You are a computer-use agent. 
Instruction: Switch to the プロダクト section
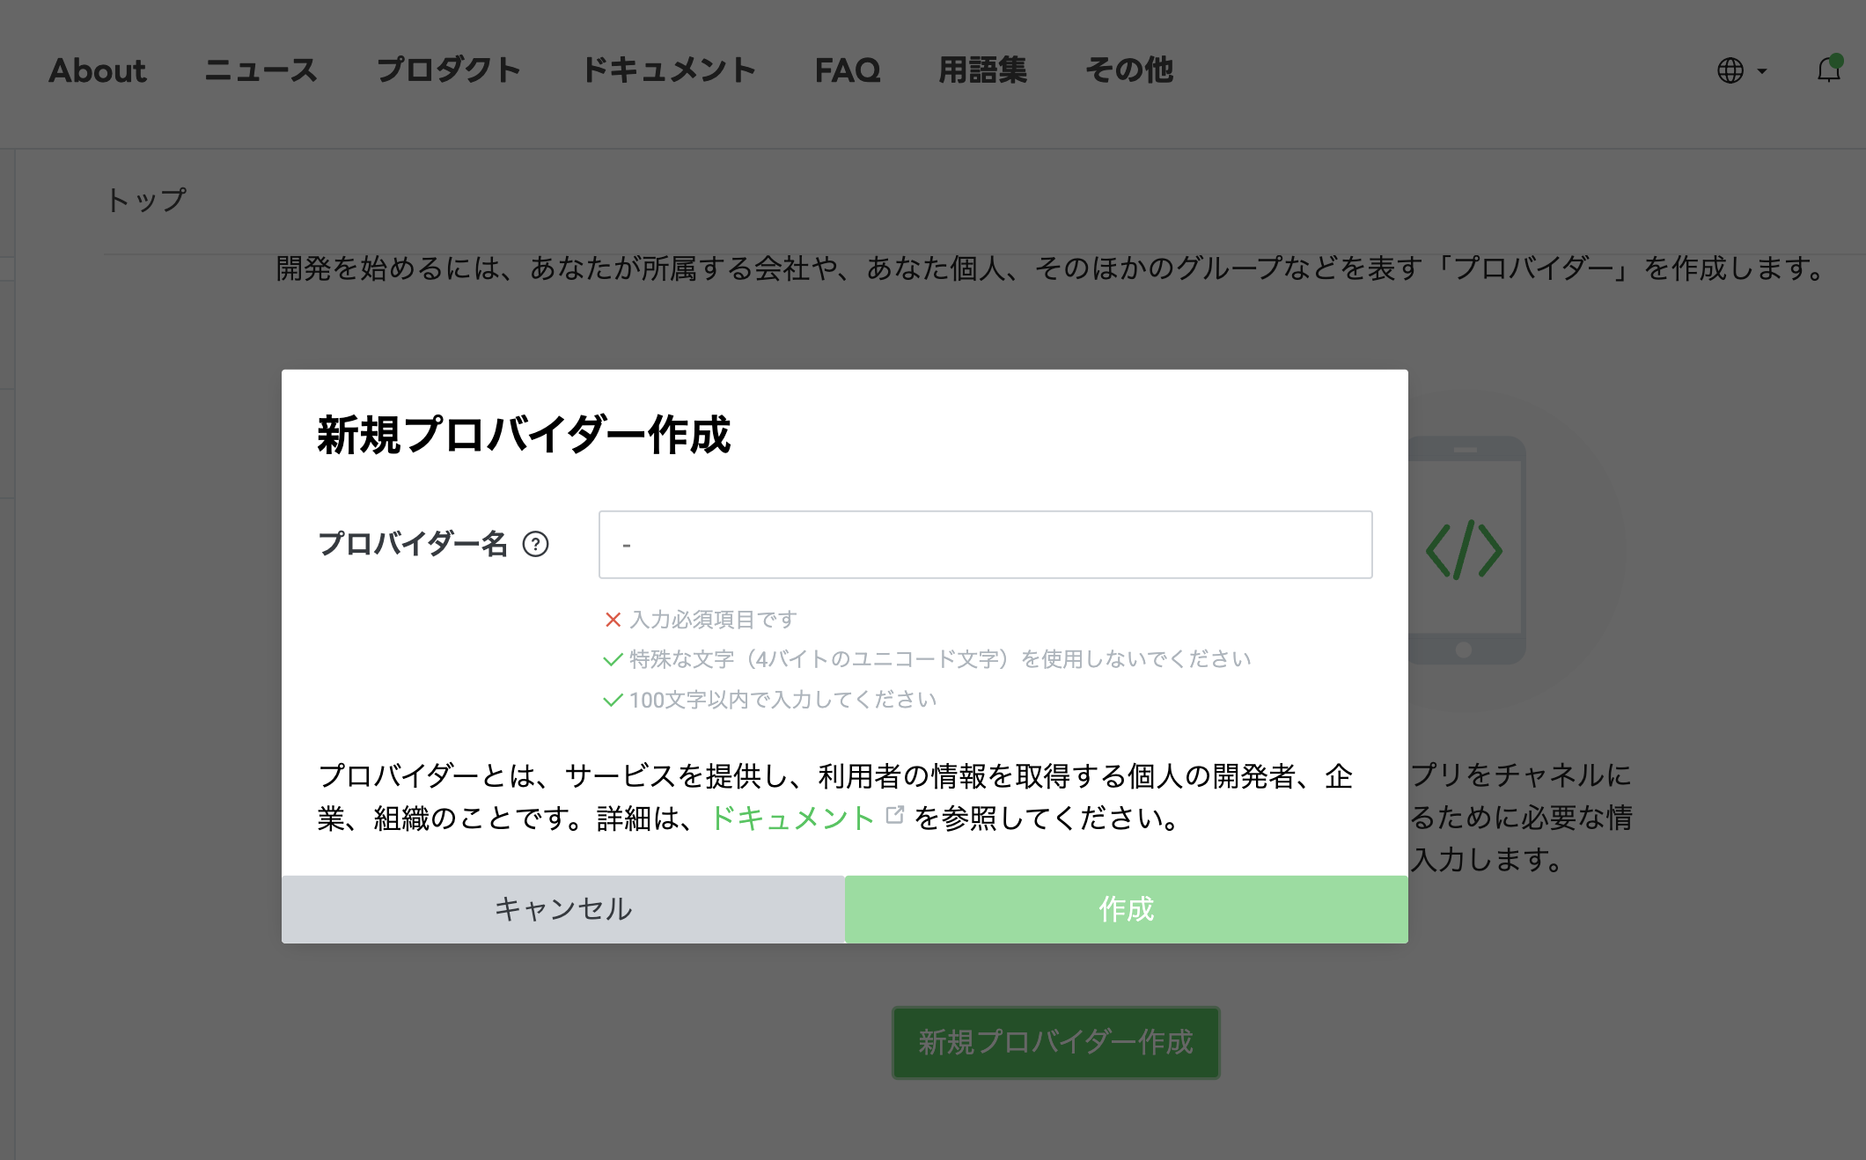(449, 70)
